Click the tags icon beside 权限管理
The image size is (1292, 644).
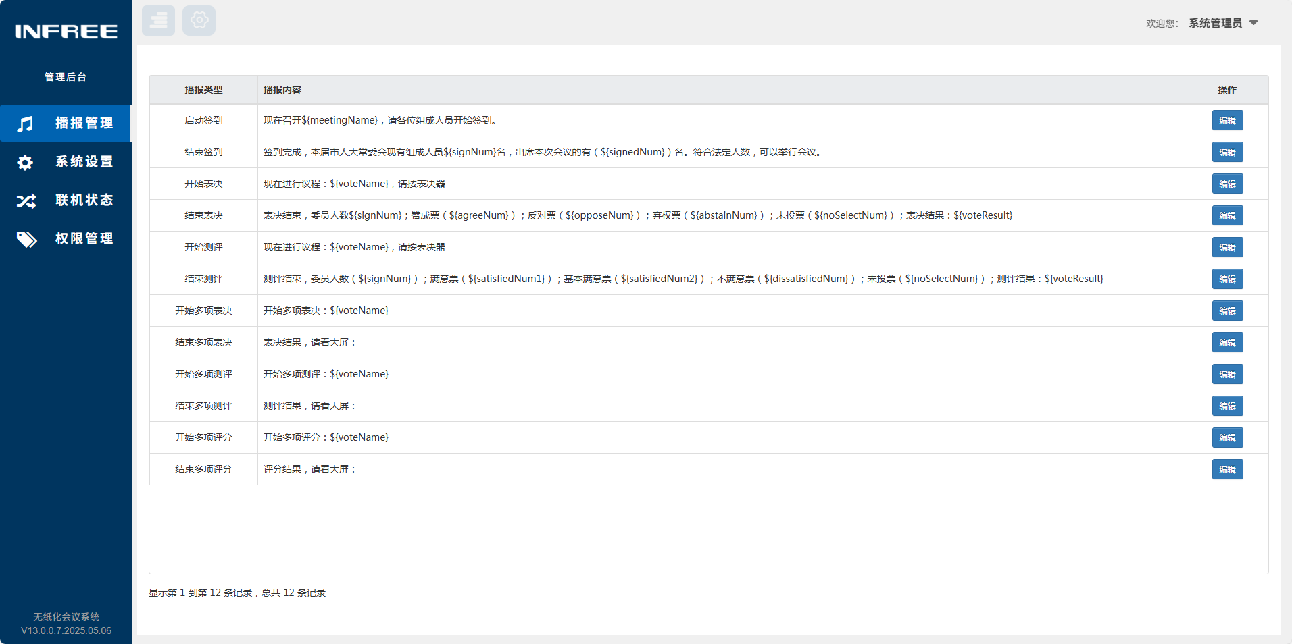(26, 239)
